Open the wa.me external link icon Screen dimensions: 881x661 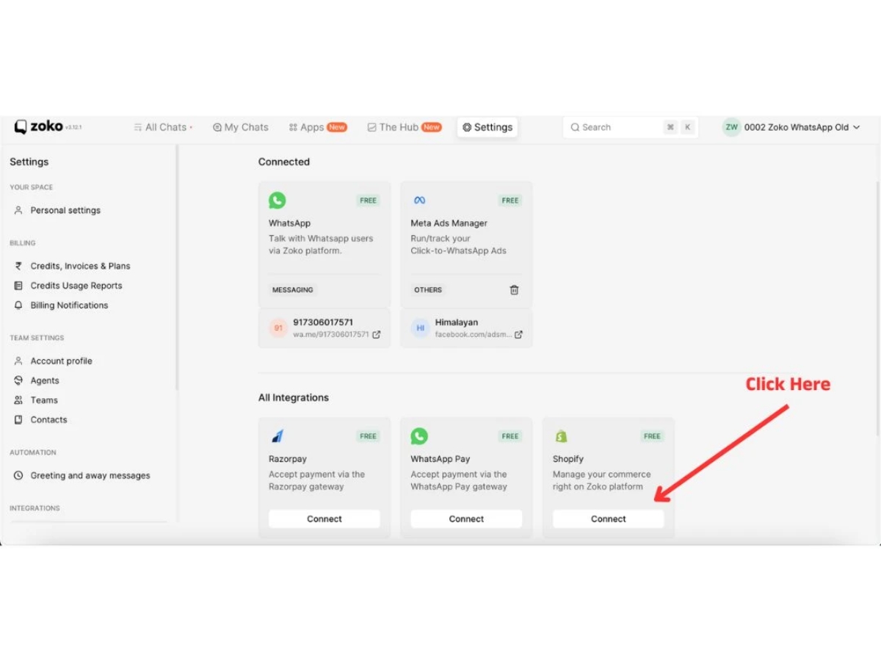[377, 334]
